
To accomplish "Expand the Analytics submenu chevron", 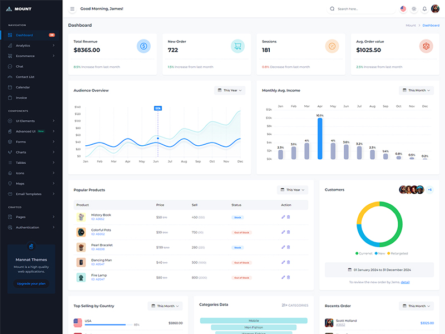I will coord(53,46).
